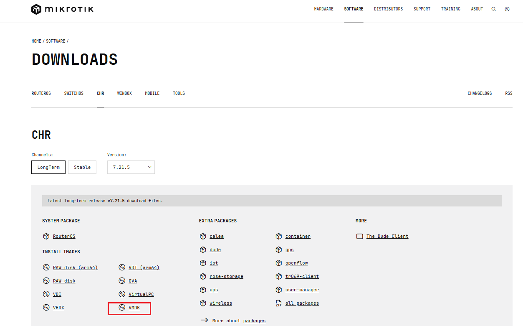
Task: Download the wireless package link
Action: click(x=221, y=303)
